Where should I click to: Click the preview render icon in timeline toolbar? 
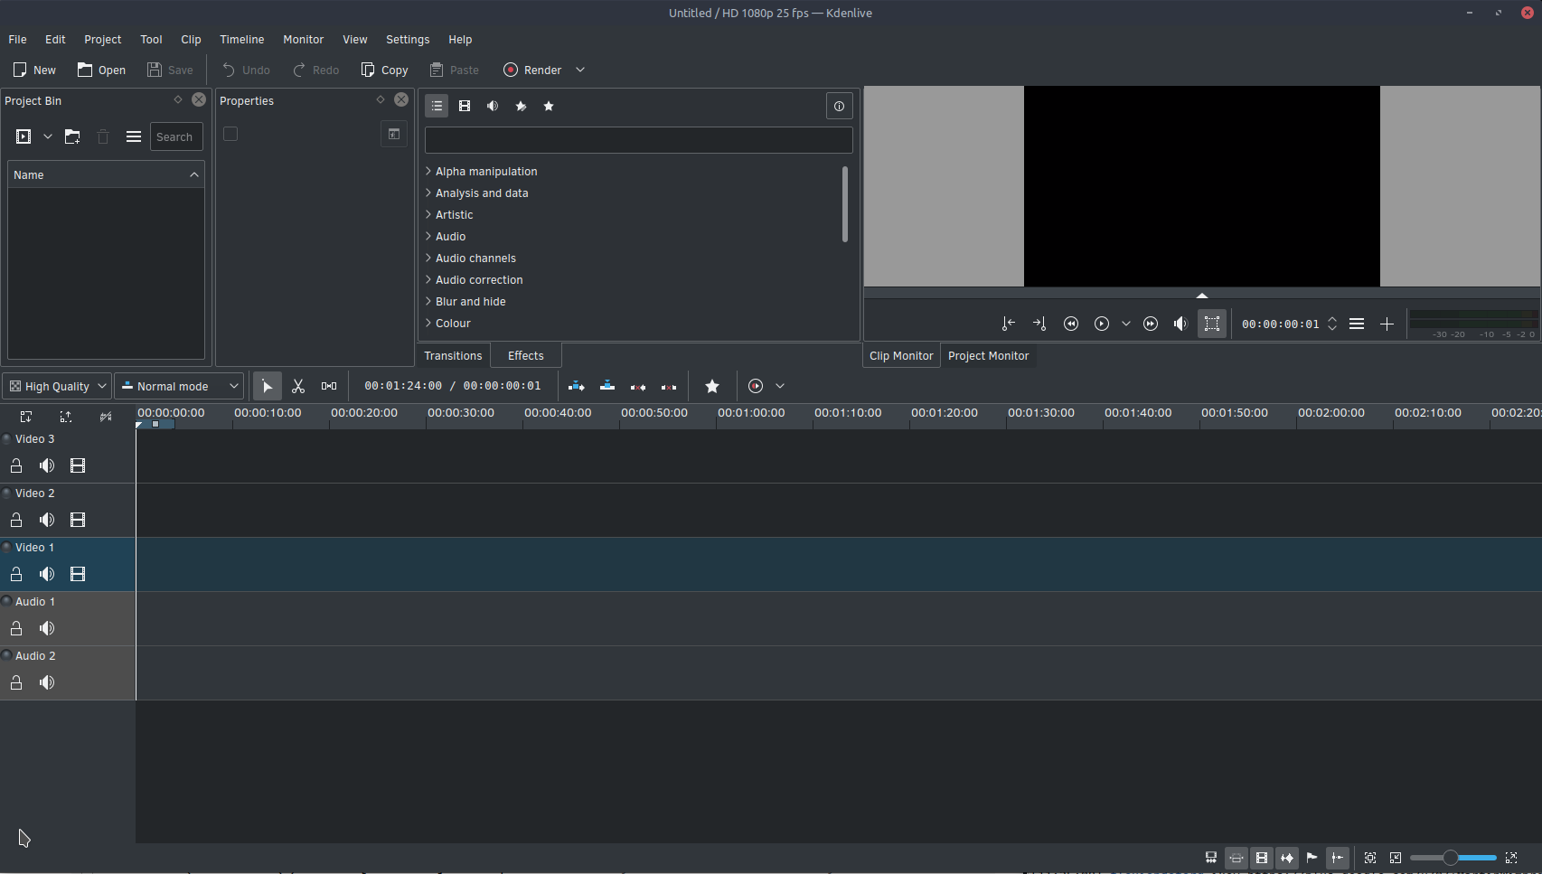tap(756, 386)
